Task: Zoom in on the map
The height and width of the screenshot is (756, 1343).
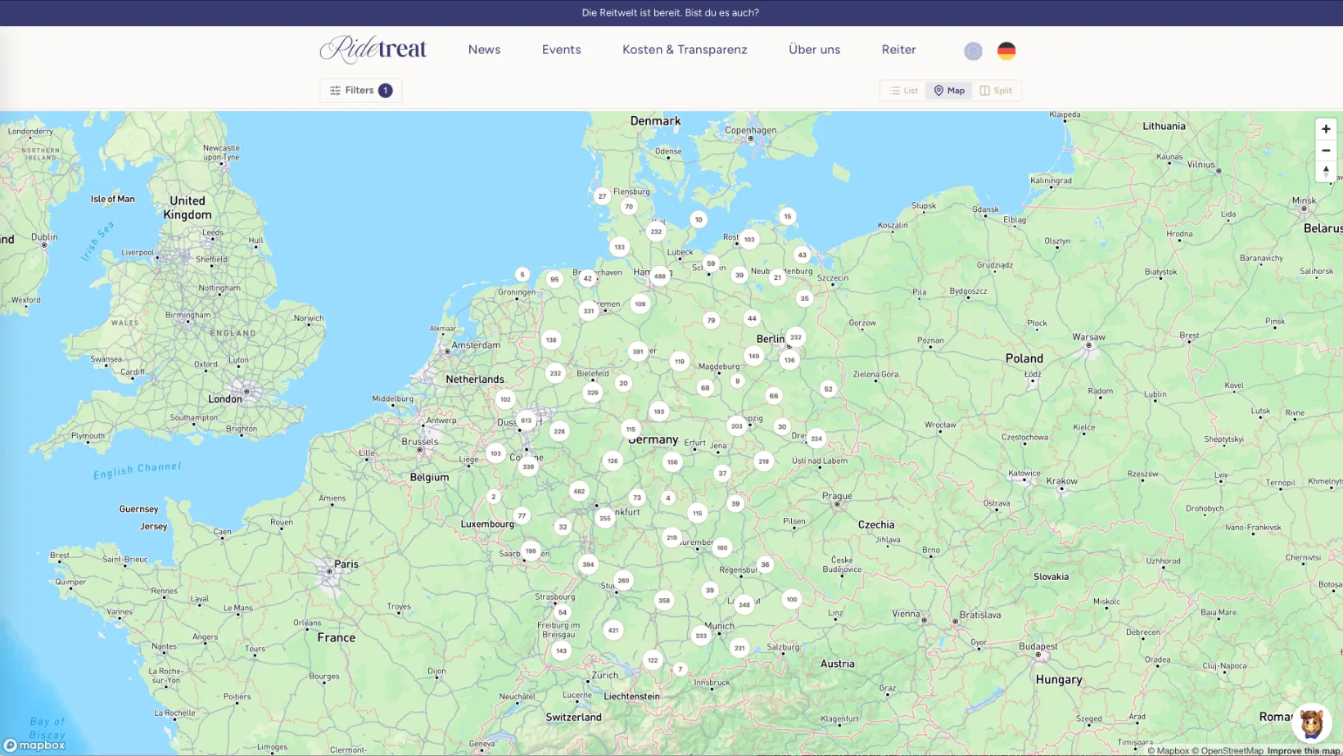Action: pos(1326,129)
